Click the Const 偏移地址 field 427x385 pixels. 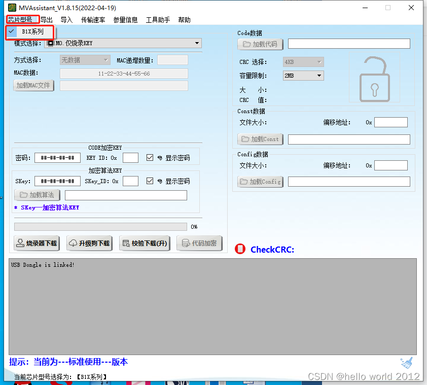391,122
